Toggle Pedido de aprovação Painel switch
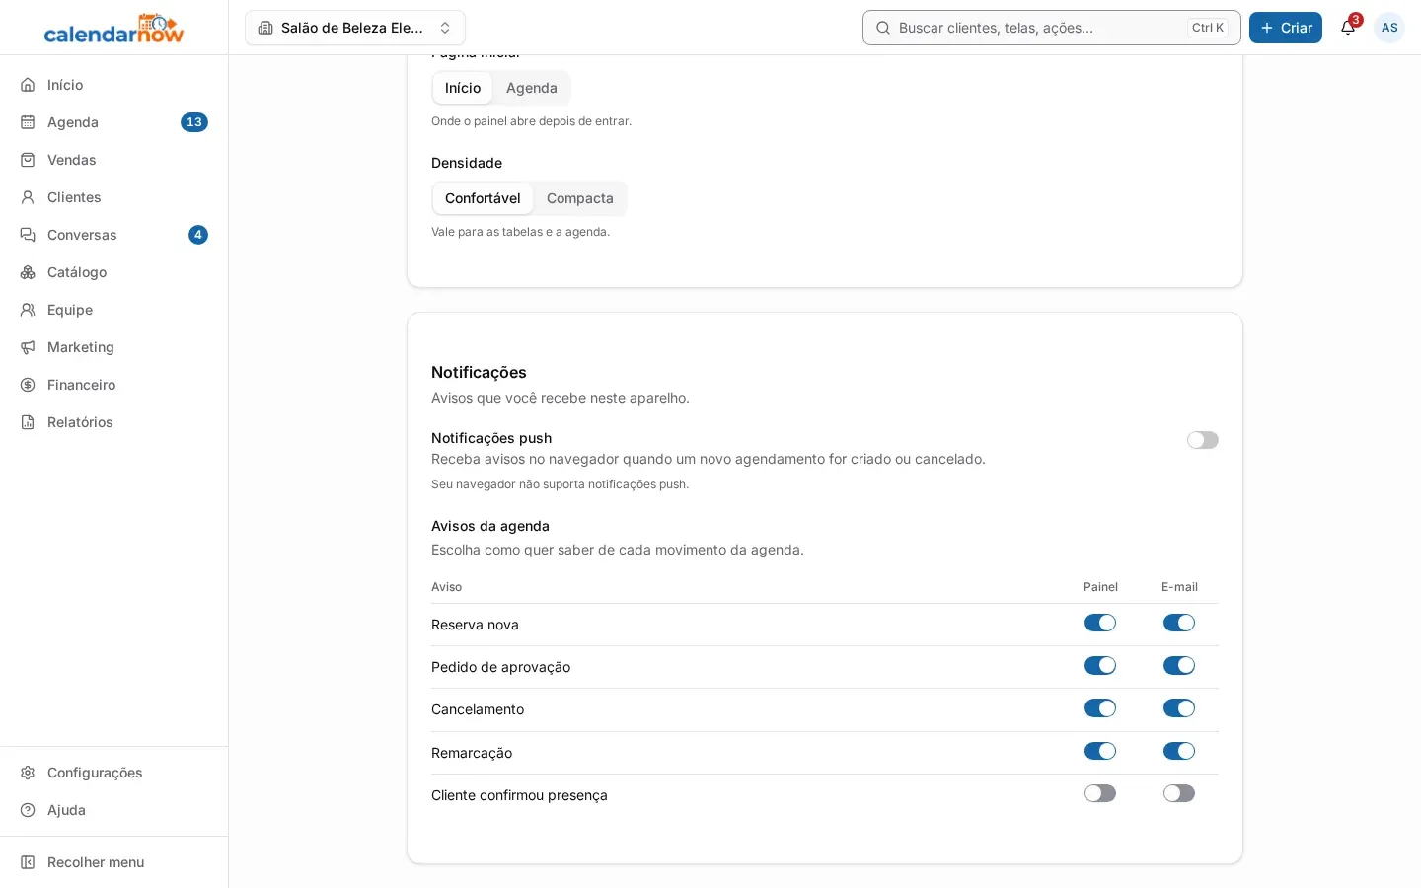 (1100, 666)
